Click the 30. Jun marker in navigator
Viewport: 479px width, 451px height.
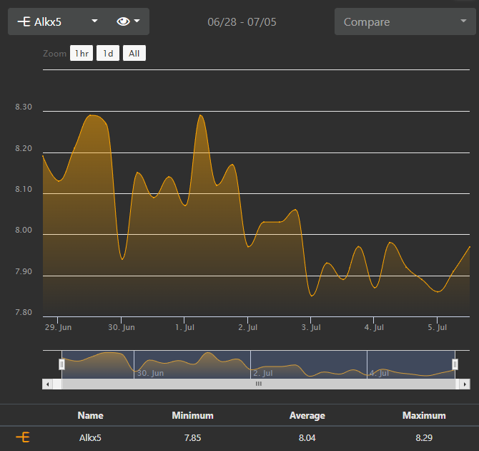(x=150, y=373)
